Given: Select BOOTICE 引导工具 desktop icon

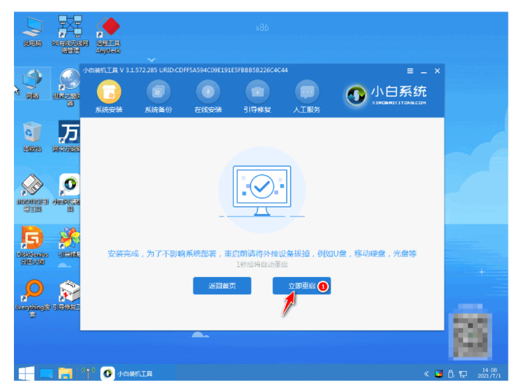Looking at the screenshot, I should (33, 193).
